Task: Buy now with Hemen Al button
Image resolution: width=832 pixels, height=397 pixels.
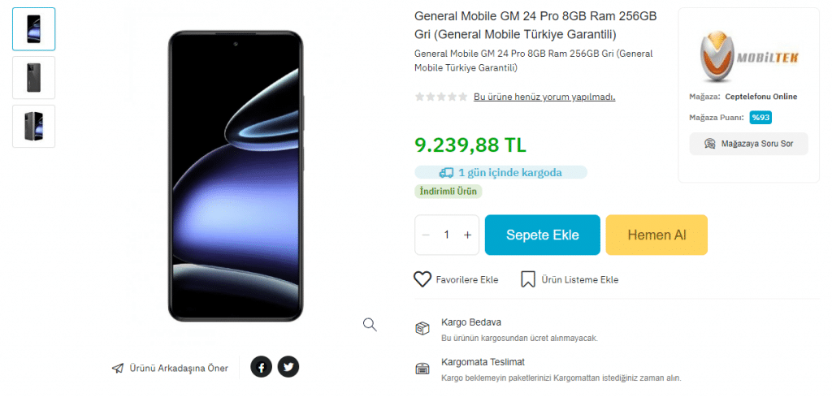Action: pos(656,235)
